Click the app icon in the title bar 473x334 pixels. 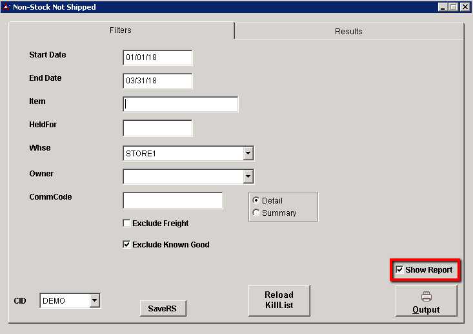(x=6, y=6)
